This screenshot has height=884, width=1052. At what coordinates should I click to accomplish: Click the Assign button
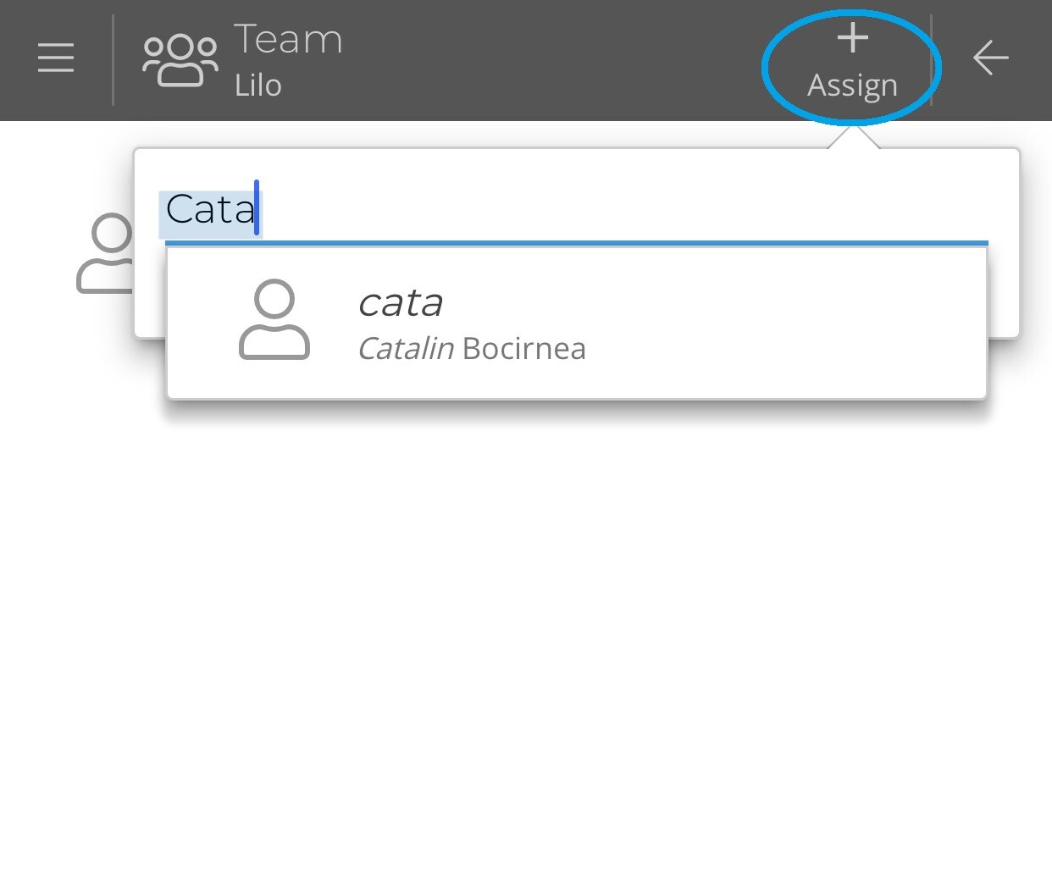coord(850,83)
